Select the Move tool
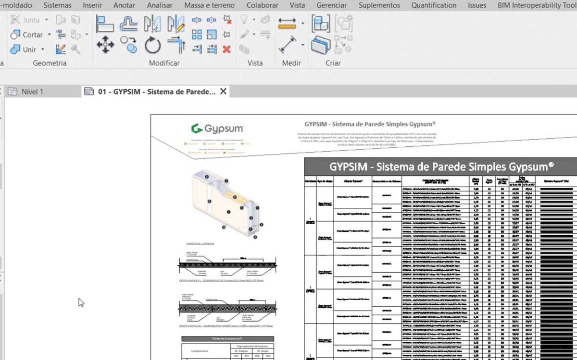Viewport: 577px width, 360px height. [105, 46]
